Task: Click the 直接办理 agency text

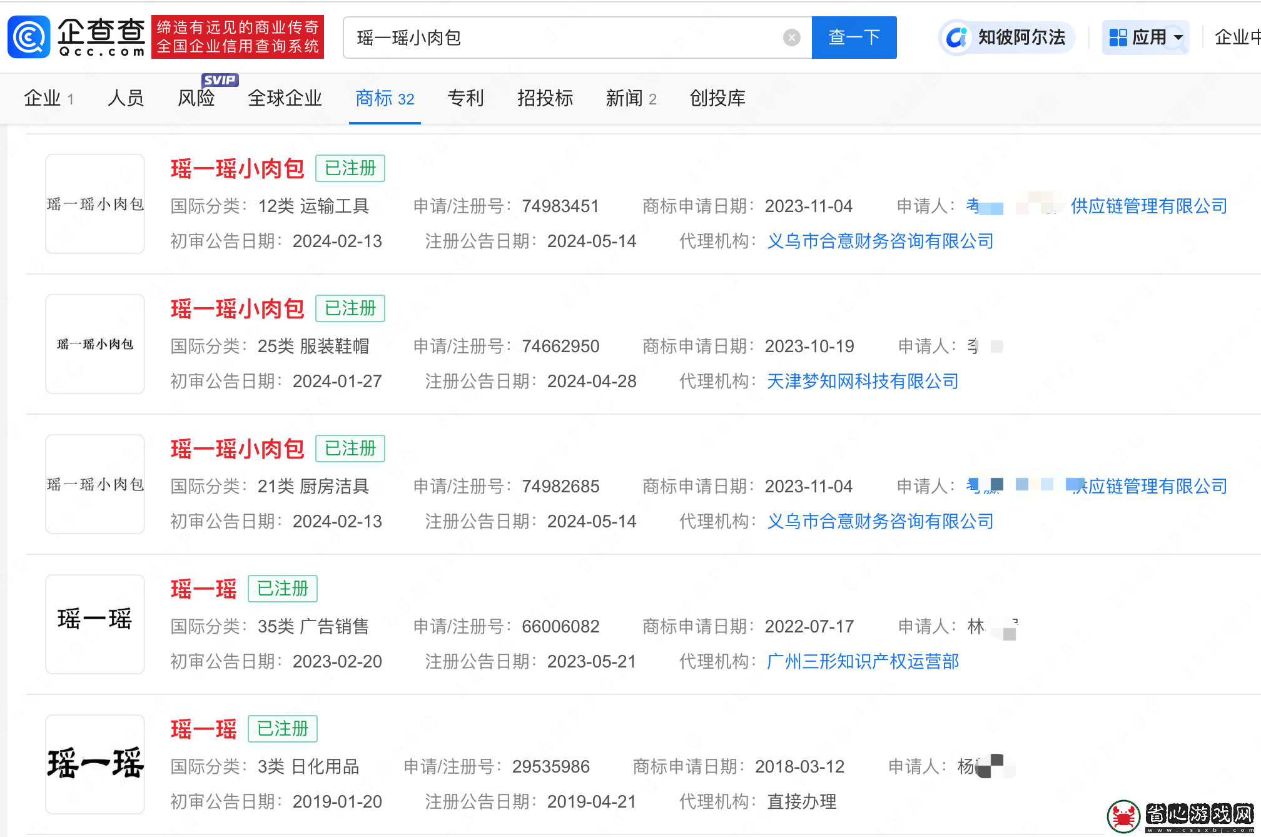Action: coord(801,801)
